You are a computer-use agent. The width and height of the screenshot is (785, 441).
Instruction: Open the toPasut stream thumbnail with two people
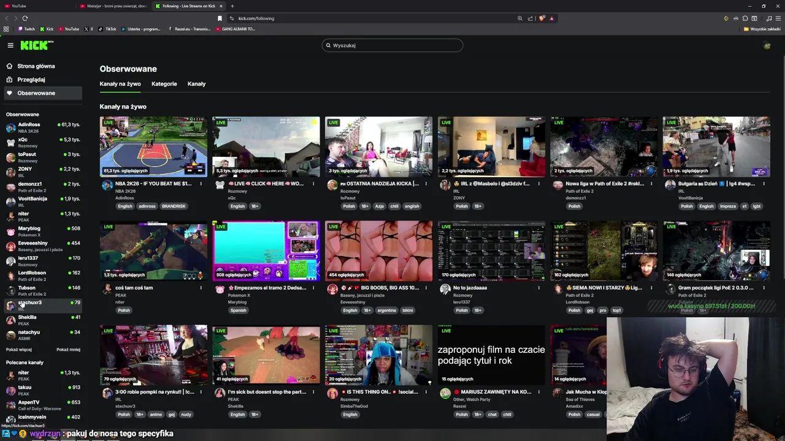[x=378, y=147]
